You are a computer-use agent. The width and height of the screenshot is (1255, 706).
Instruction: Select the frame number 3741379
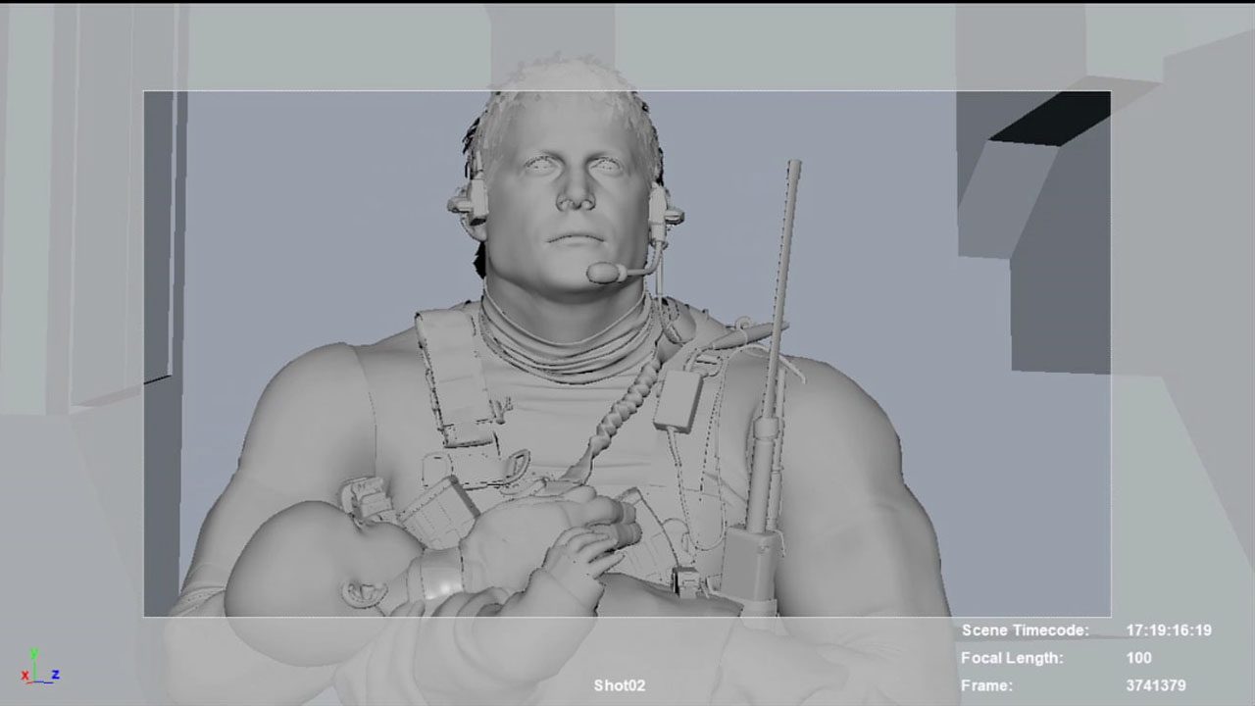(1155, 685)
